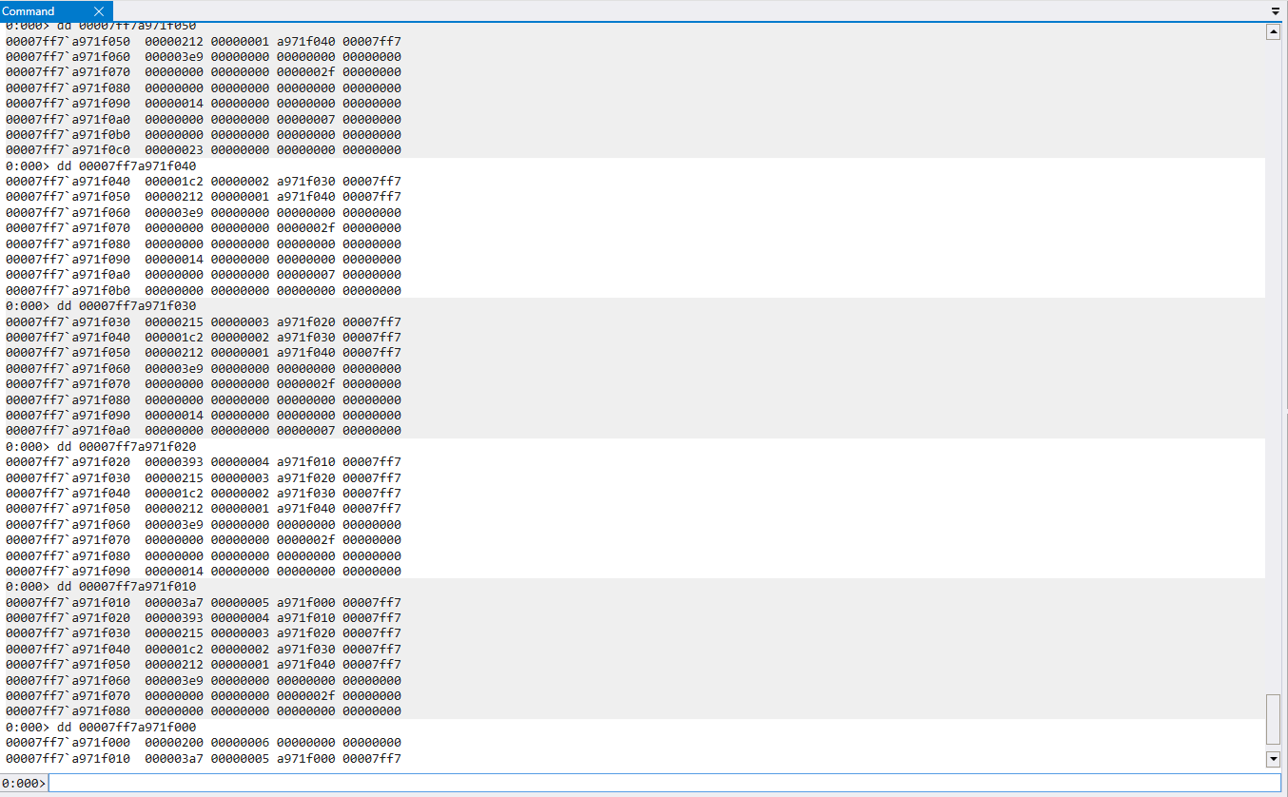Click the empty scrollbar track above the thumb
The image size is (1288, 797).
(x=1273, y=380)
